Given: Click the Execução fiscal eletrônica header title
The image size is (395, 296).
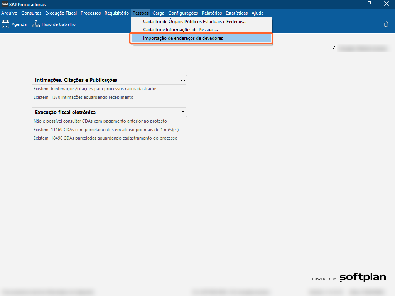Looking at the screenshot, I should point(66,112).
